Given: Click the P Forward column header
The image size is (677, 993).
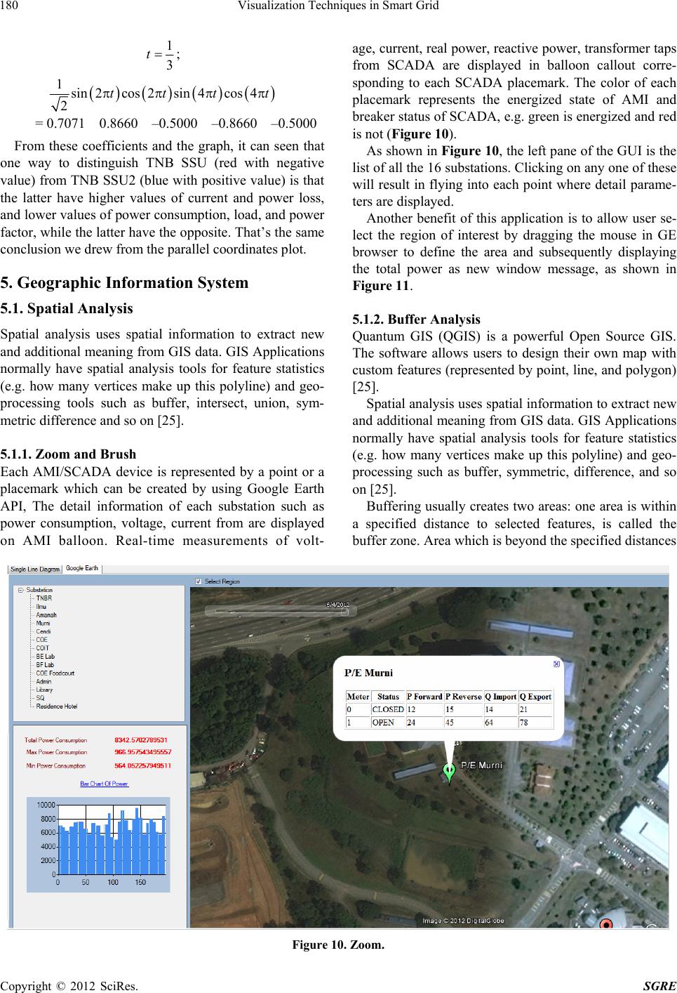Looking at the screenshot, I should [x=424, y=697].
